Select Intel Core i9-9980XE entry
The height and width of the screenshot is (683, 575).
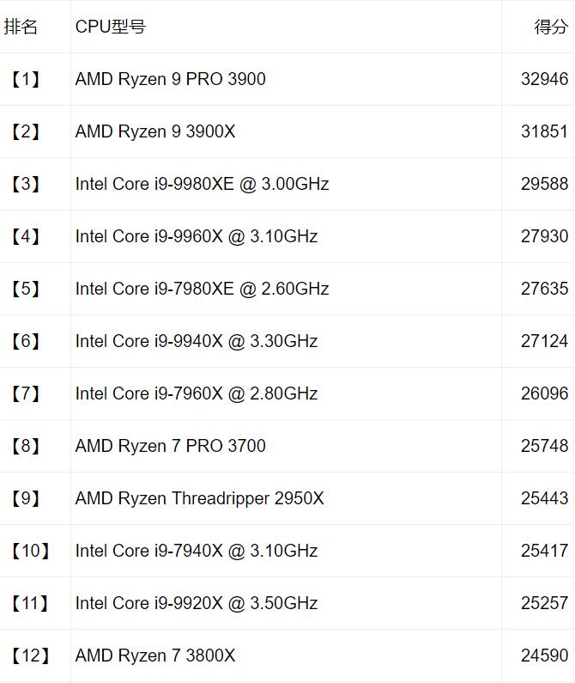pos(202,184)
